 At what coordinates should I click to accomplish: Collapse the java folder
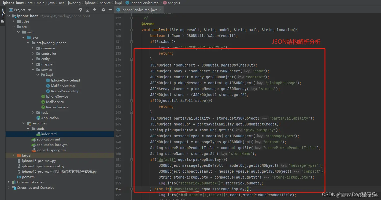tap(23, 38)
